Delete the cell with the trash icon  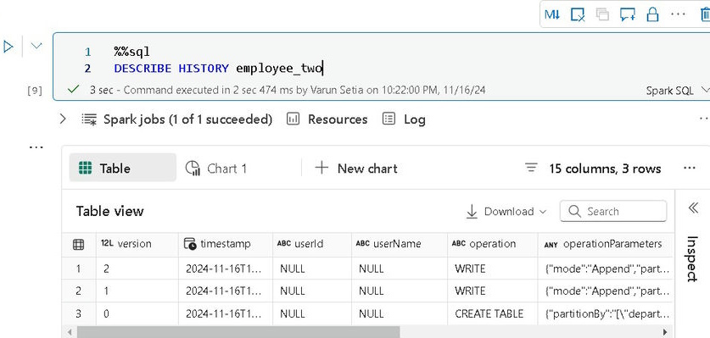705,14
